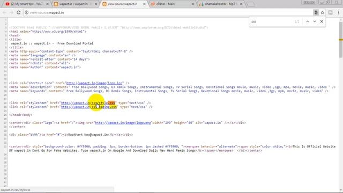Click the scroll down arrow of the scrollbar
The image size is (343, 193).
pos(341,190)
